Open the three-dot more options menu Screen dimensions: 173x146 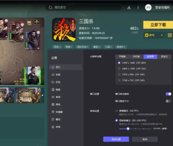[x=138, y=8]
